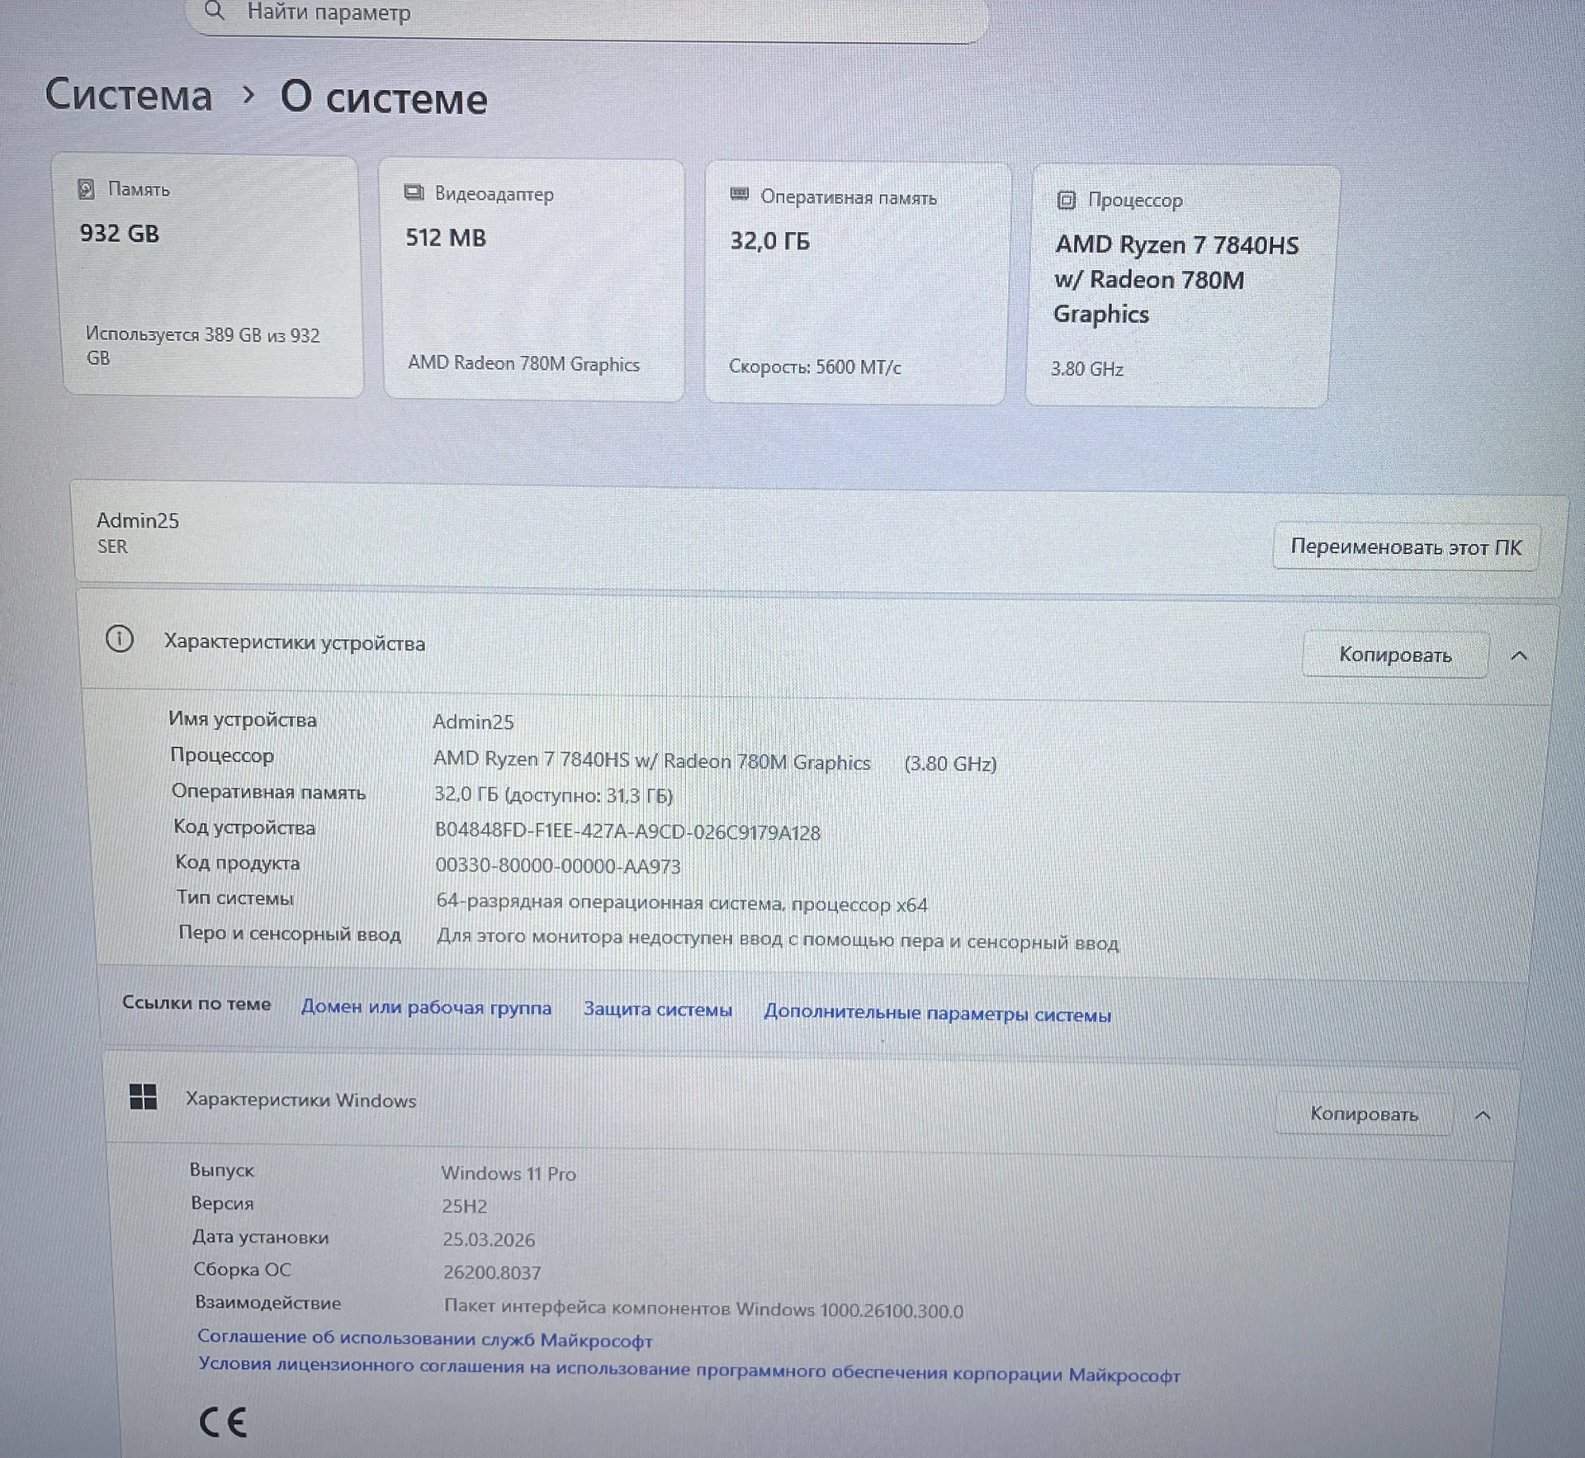
Task: Click the "SER" model label under Admin25
Action: (x=112, y=547)
